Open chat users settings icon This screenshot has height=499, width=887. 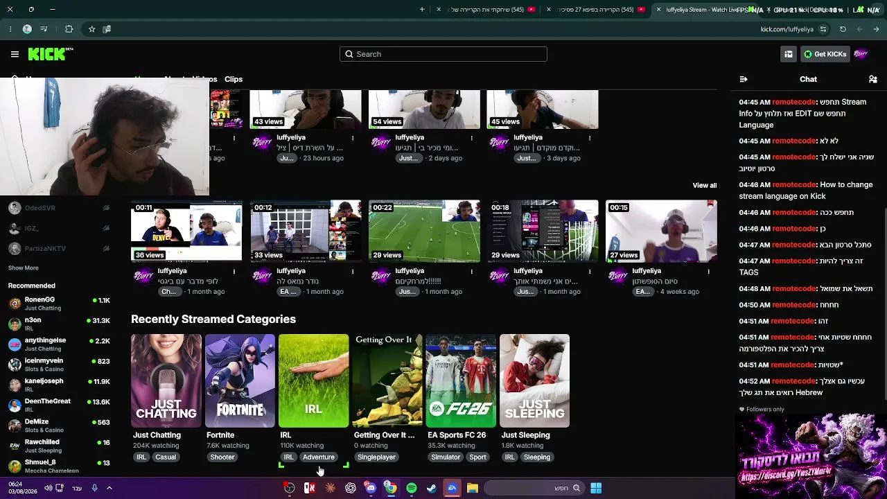click(873, 79)
